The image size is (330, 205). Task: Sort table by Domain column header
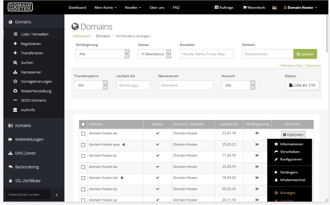(96, 124)
